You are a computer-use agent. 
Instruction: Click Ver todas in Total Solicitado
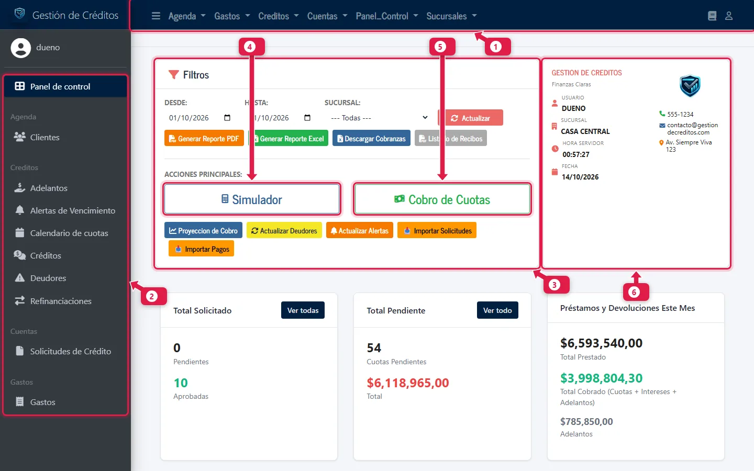(303, 310)
